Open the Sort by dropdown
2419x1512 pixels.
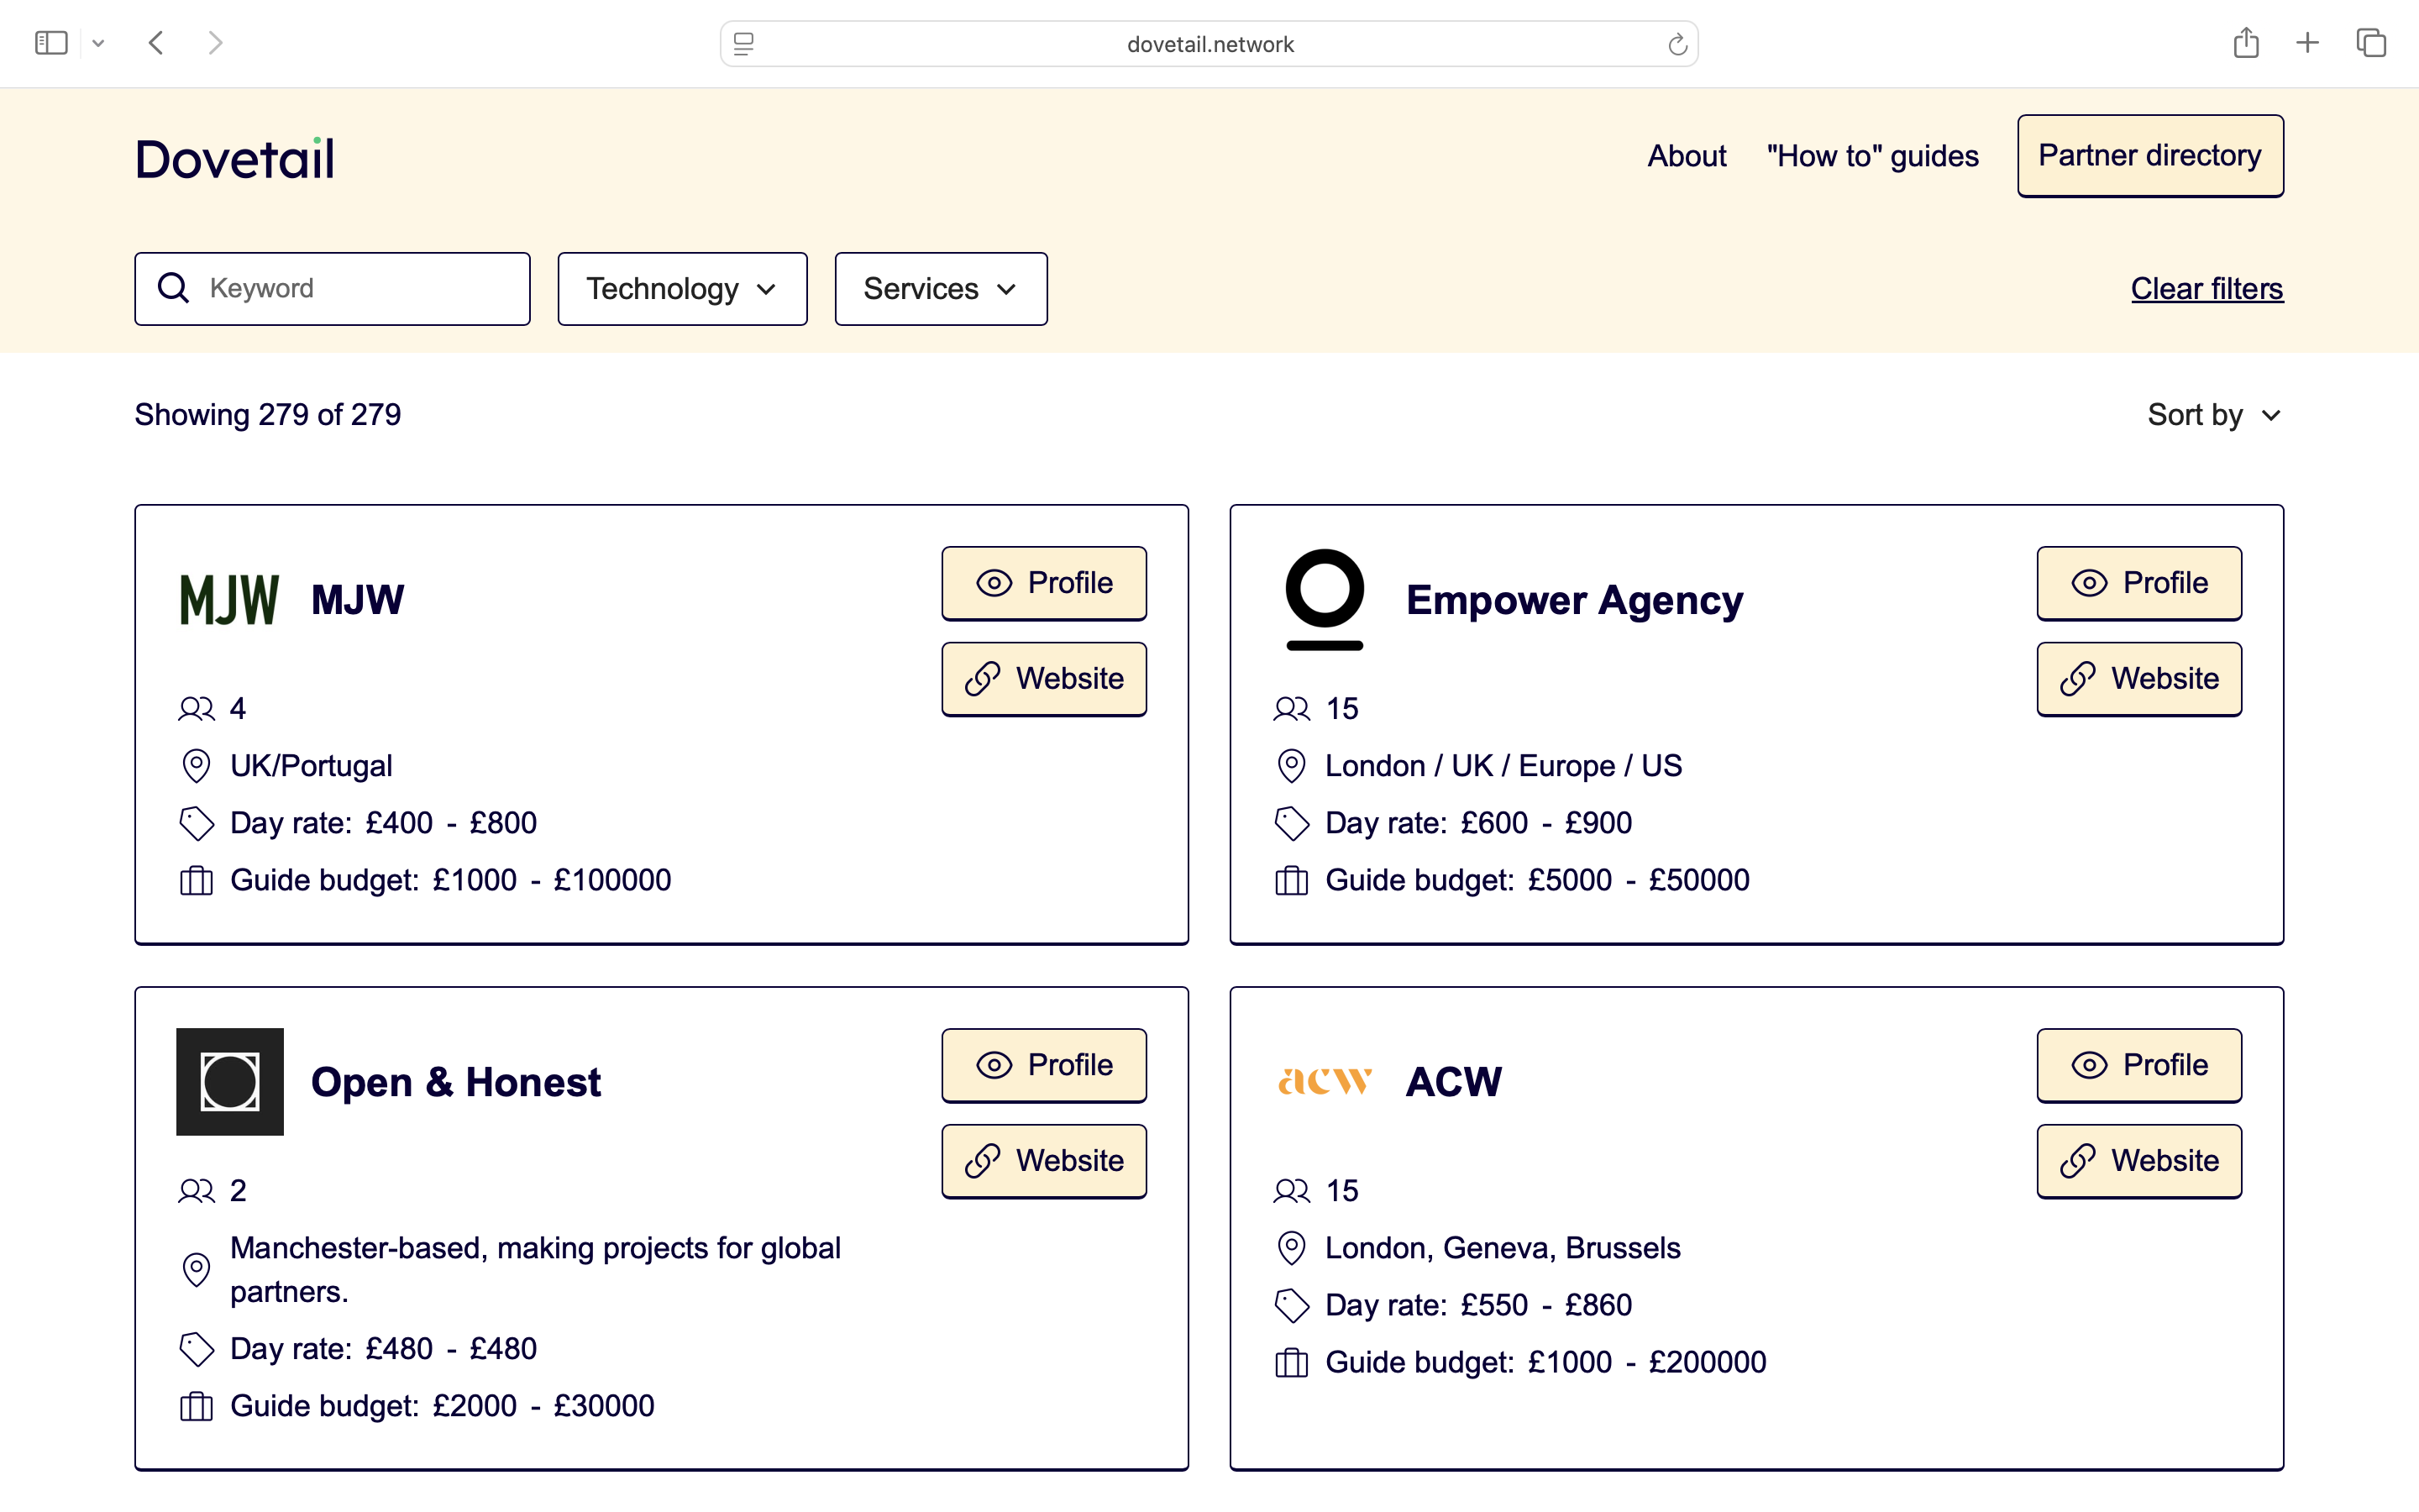(x=2213, y=415)
